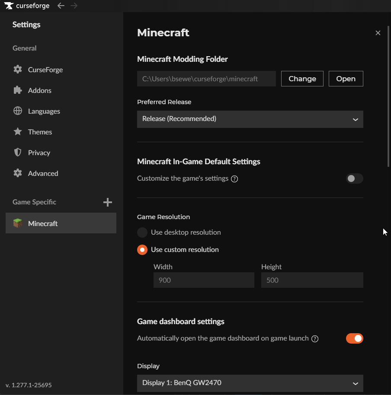This screenshot has width=391, height=395.
Task: Click the Game dashboard settings heading
Action: (181, 322)
